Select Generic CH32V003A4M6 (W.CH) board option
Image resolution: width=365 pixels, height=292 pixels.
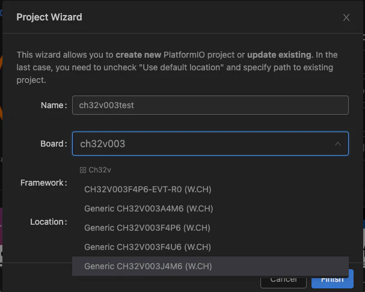(x=210, y=208)
